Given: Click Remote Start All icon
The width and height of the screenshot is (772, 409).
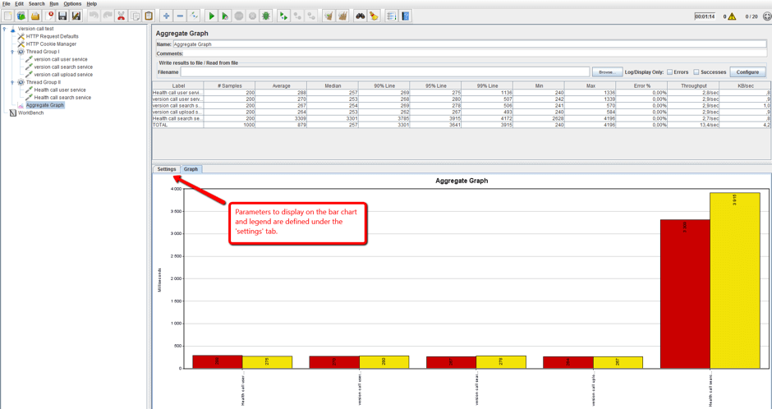Looking at the screenshot, I should (x=283, y=16).
